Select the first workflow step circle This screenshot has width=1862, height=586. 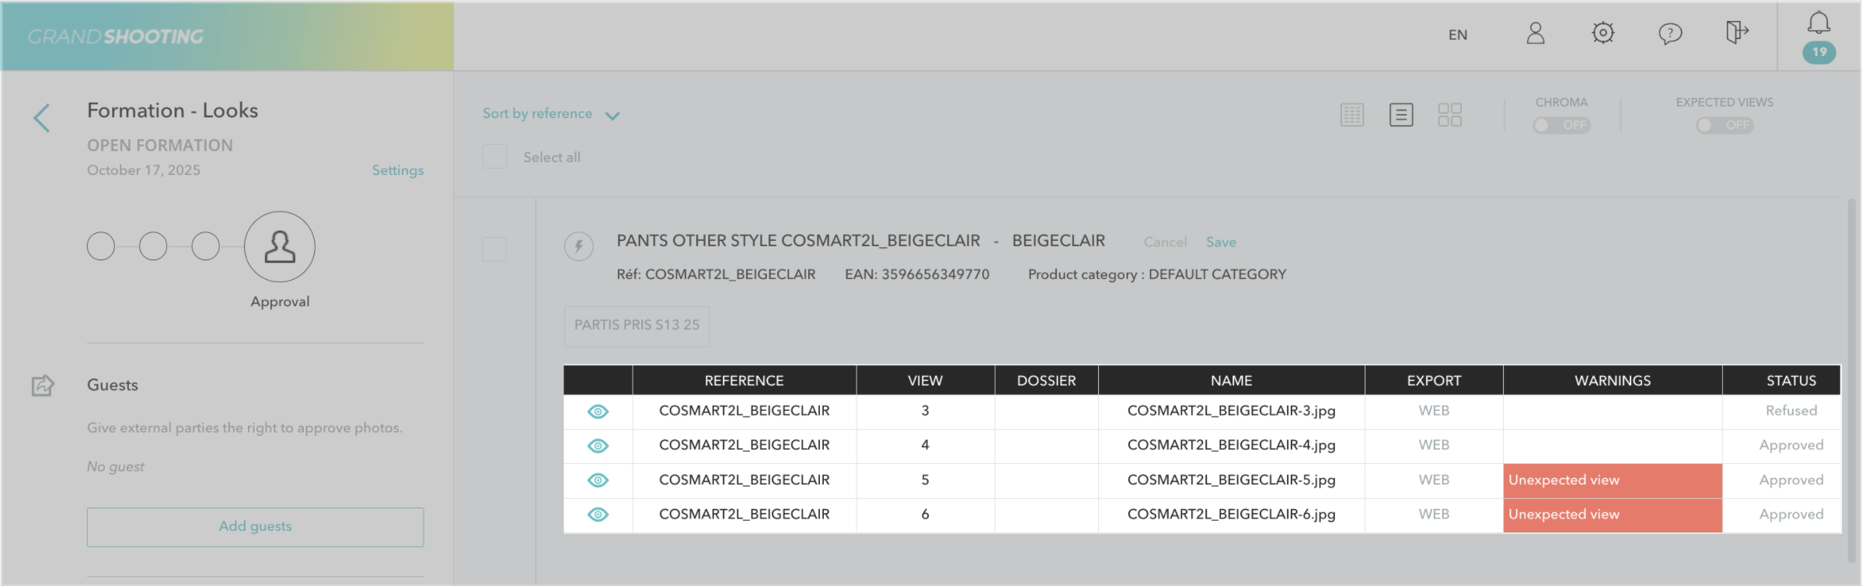101,246
